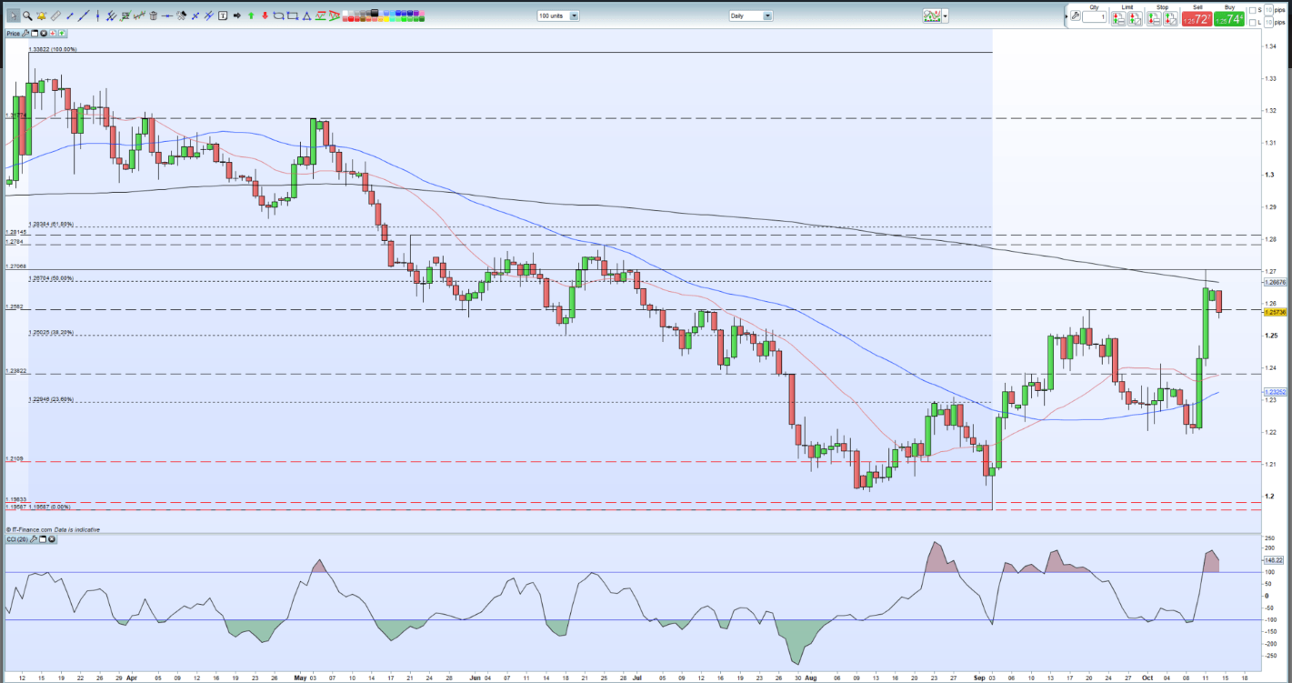Activate the magnifying glass zoom tool
1292x683 pixels.
[27, 15]
